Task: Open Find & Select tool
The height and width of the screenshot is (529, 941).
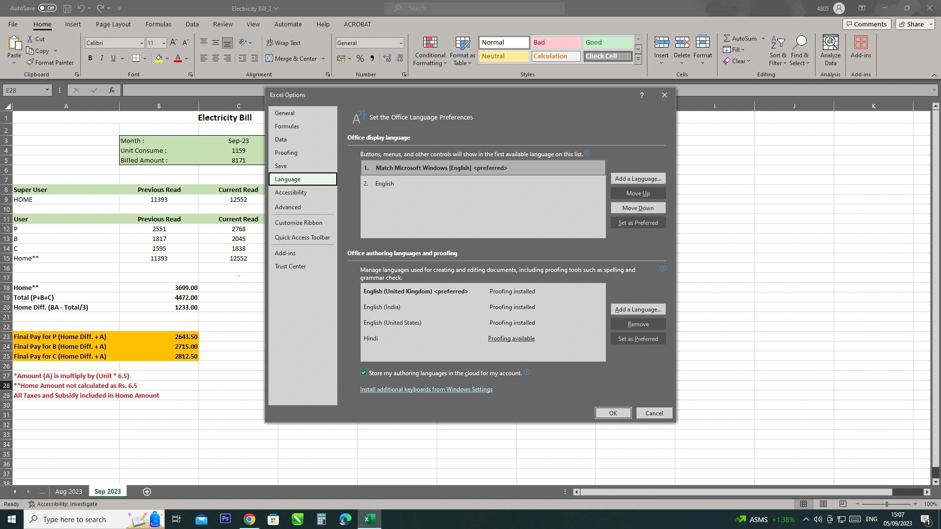Action: click(800, 51)
